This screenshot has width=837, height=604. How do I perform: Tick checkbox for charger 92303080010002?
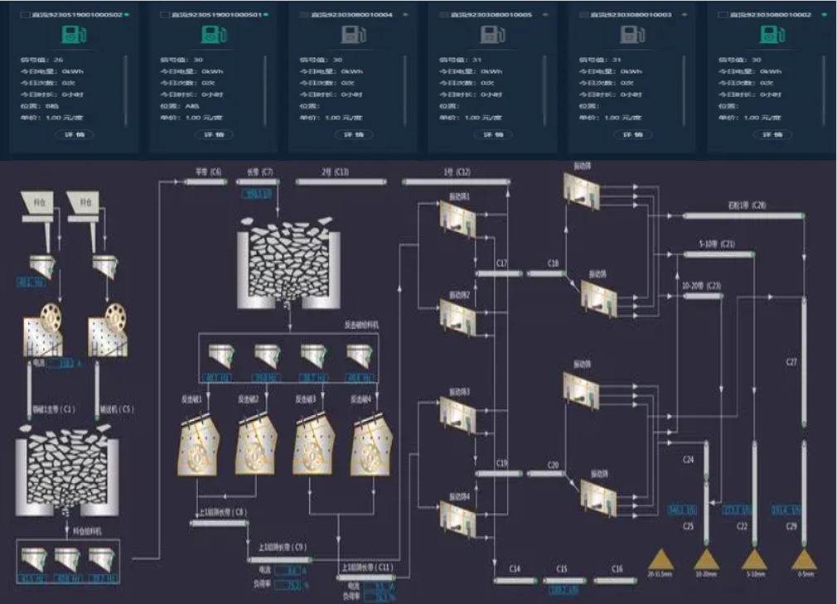723,15
